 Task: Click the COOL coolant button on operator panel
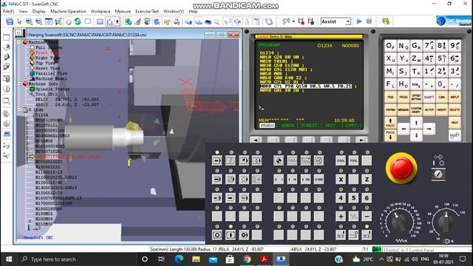(x=341, y=161)
